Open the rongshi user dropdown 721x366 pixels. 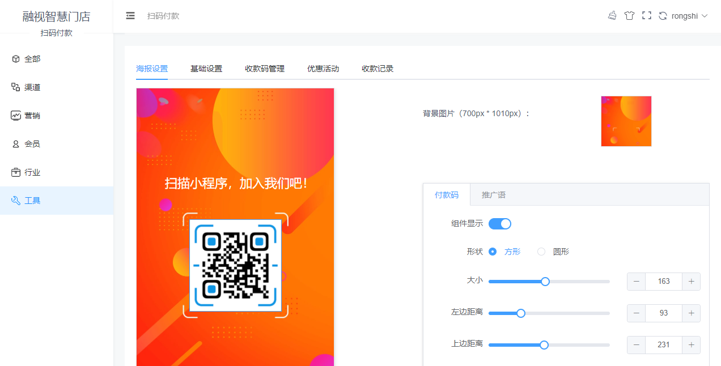pyautogui.click(x=690, y=16)
